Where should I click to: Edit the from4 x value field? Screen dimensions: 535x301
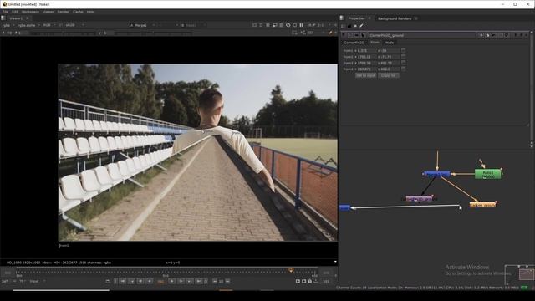(366, 69)
